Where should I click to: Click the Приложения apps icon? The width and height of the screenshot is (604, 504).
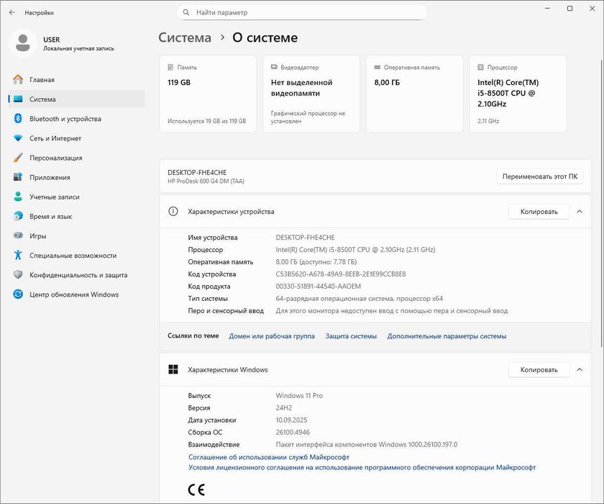[x=18, y=177]
